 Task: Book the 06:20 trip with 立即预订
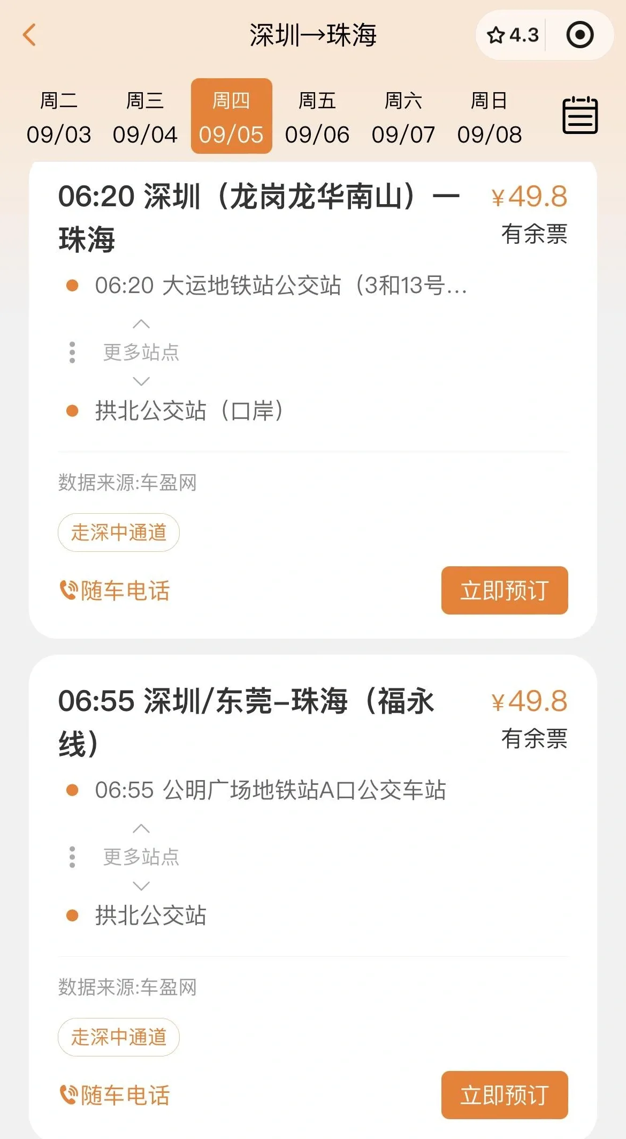504,590
